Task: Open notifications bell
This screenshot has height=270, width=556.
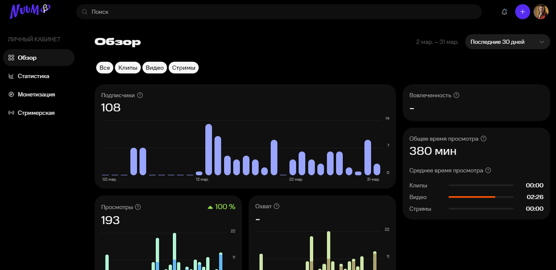Action: click(505, 12)
